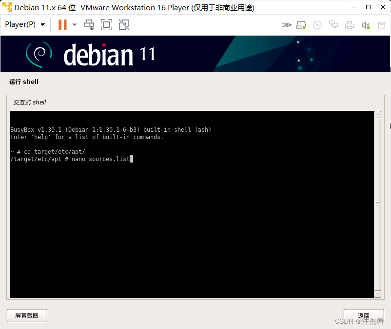Open the Player(P) menu
The width and height of the screenshot is (391, 329).
pos(20,24)
